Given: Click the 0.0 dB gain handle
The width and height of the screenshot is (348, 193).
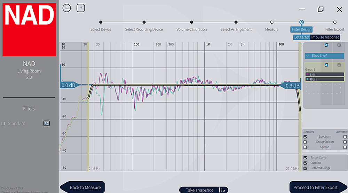Looking at the screenshot, I should [x=69, y=85].
